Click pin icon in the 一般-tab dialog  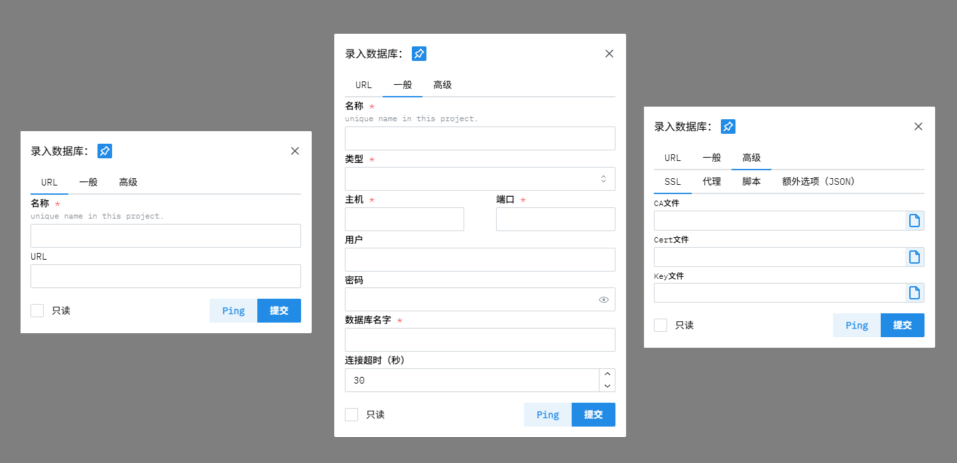pos(419,54)
